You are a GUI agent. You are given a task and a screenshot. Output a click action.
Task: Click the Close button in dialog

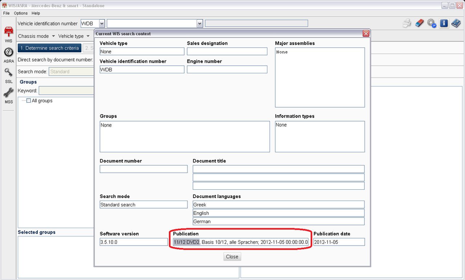point(232,256)
